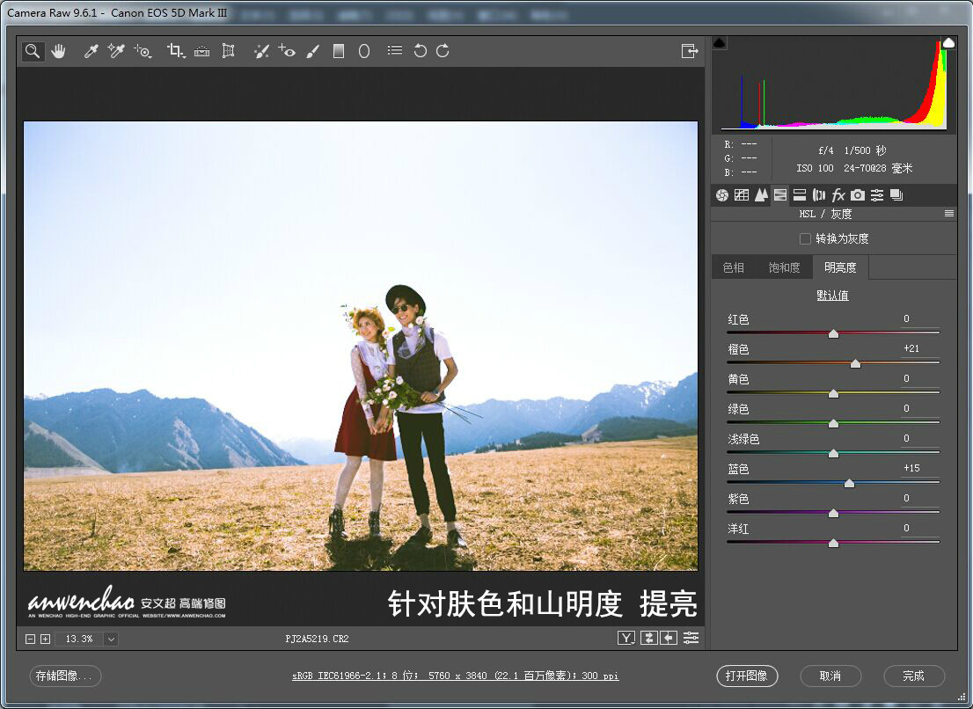Select the Zoom tool

point(33,51)
